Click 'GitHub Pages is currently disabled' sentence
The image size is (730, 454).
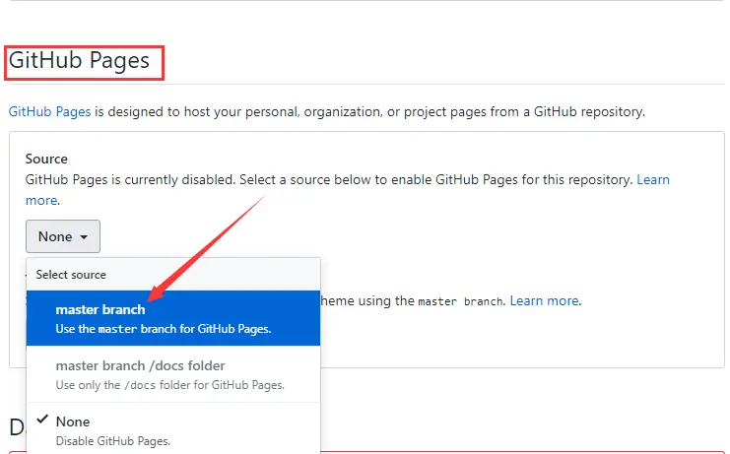pos(130,179)
